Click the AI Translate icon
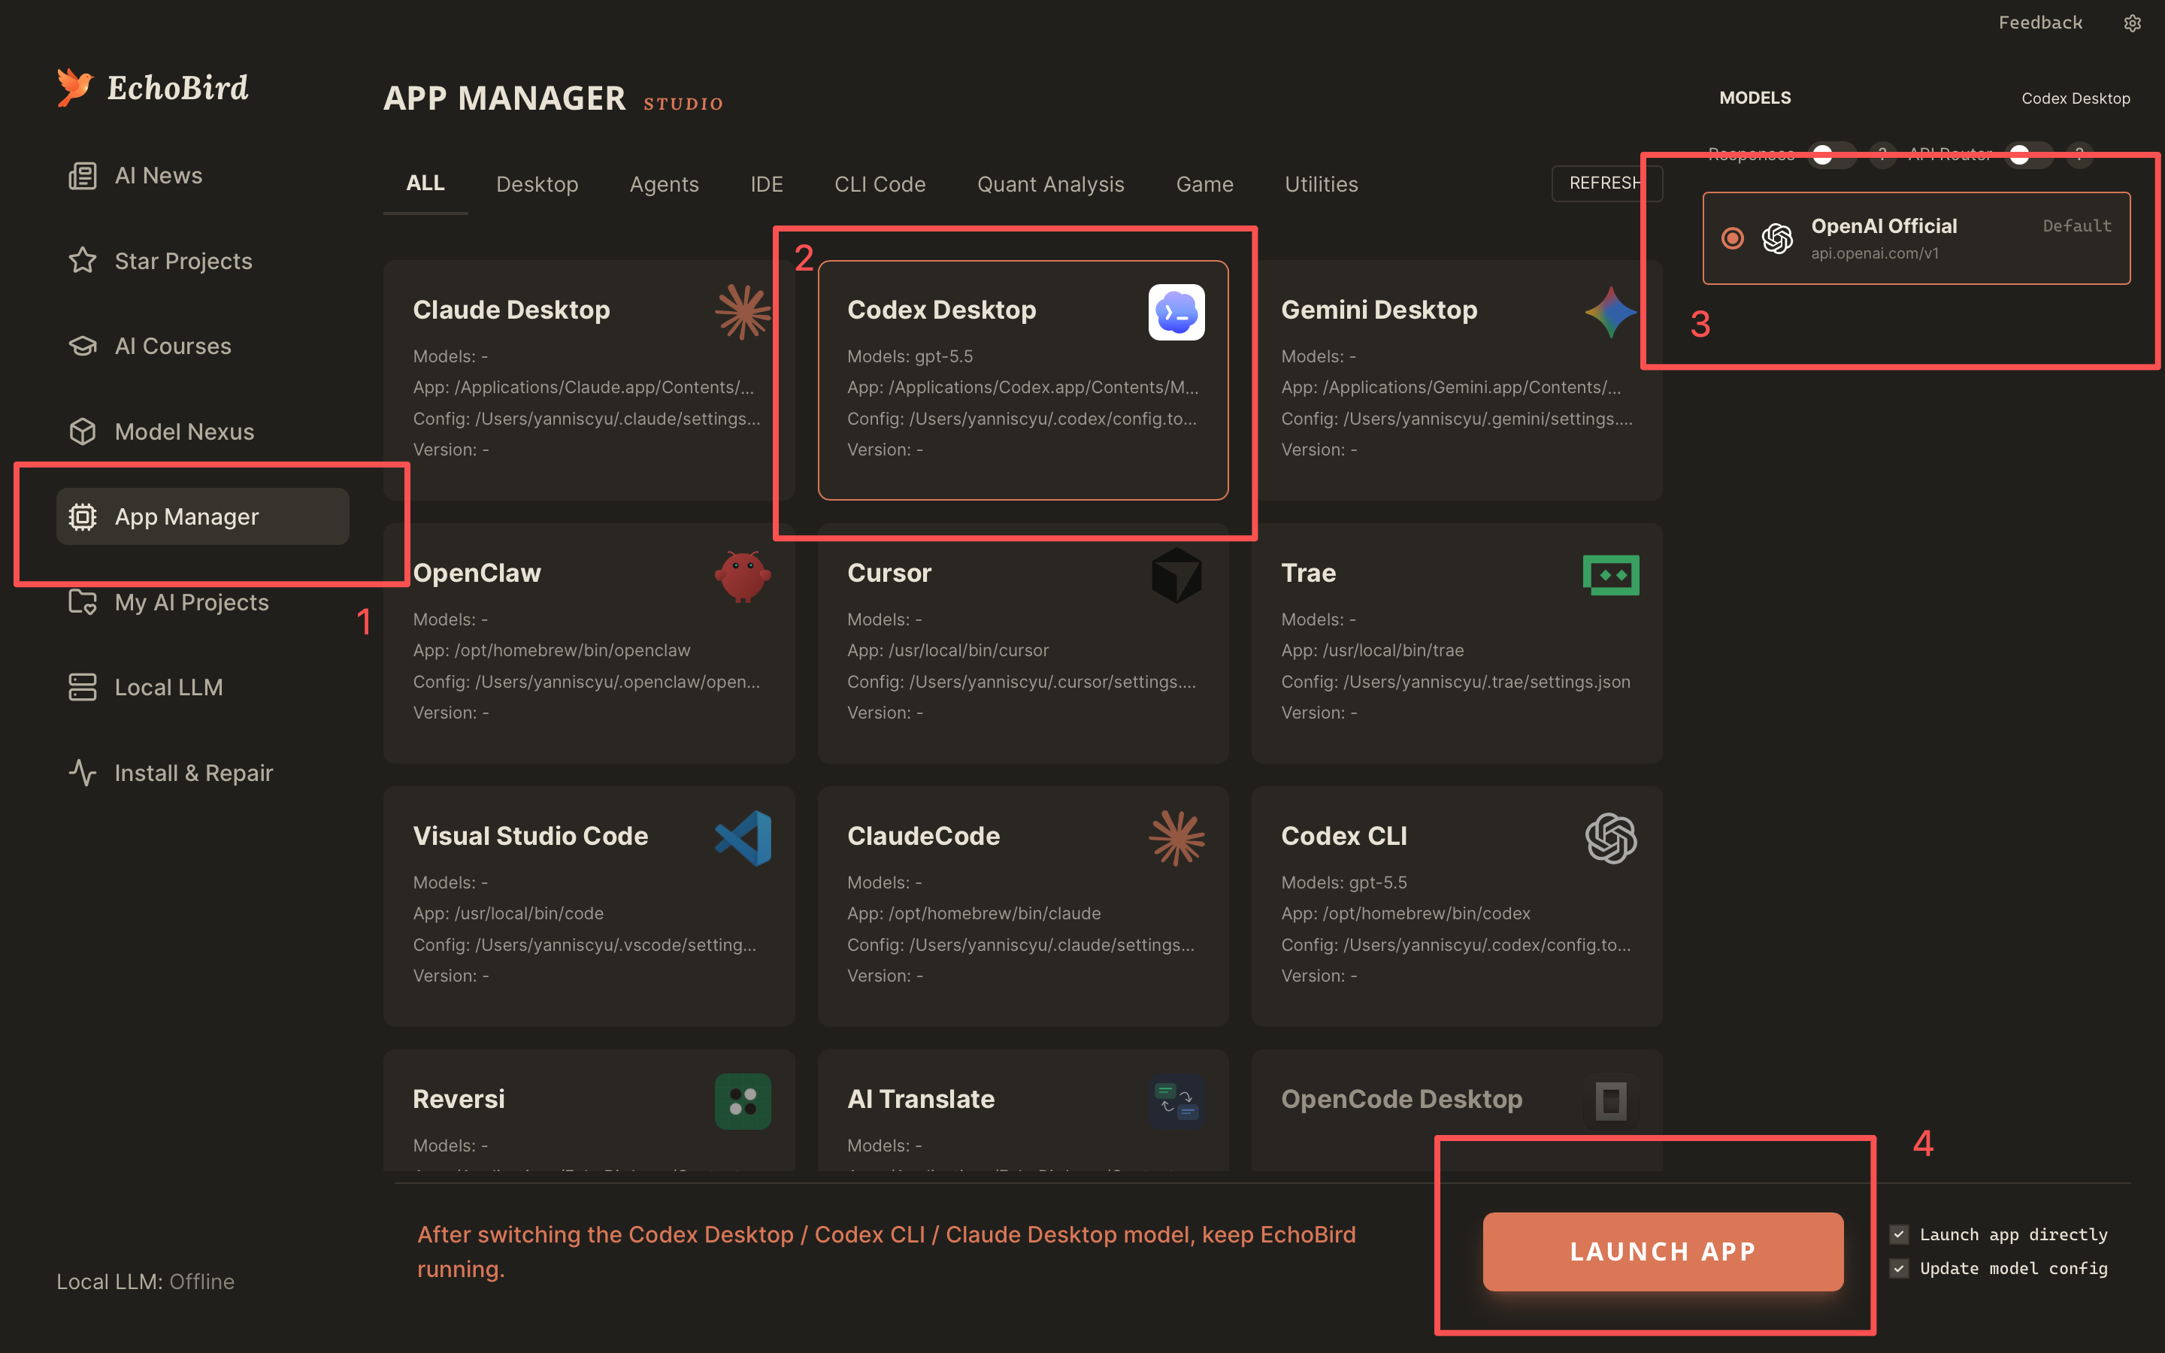 click(x=1176, y=1101)
